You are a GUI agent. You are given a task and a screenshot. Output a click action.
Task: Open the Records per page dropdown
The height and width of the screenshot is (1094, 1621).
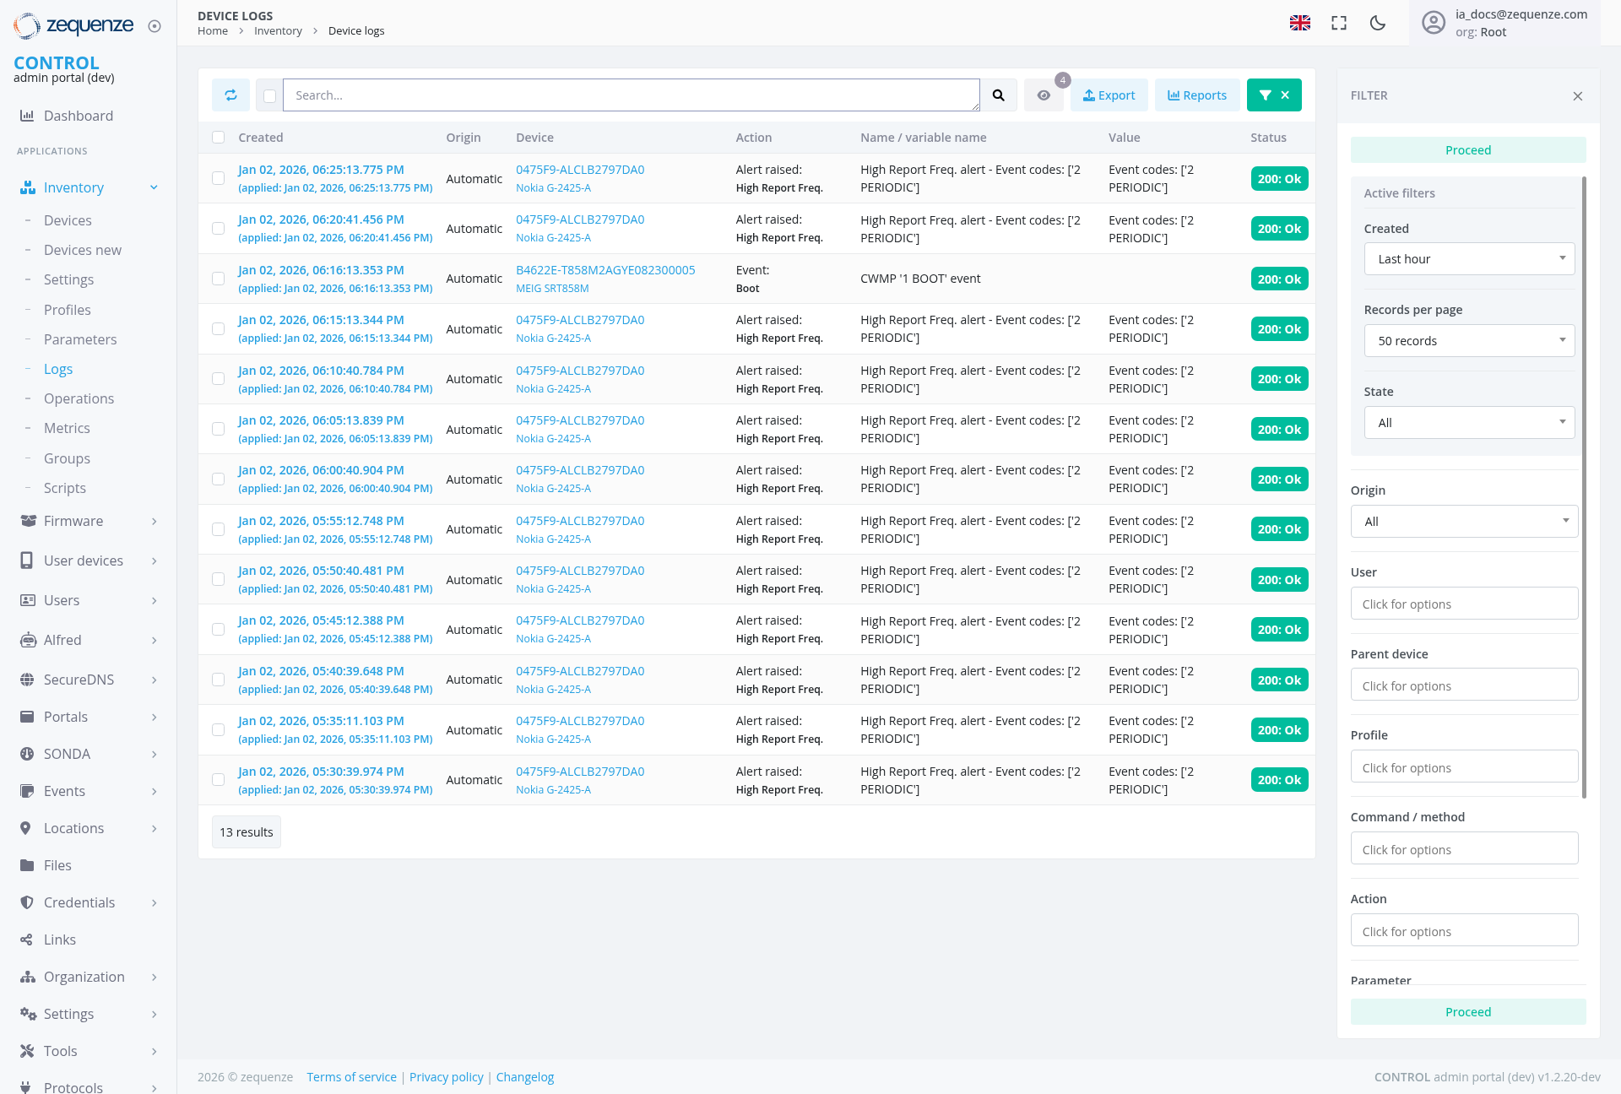1469,341
